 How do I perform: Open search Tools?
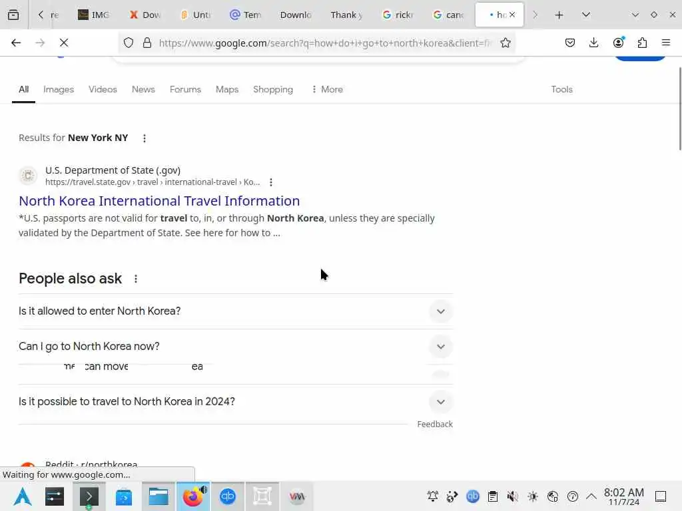click(561, 90)
